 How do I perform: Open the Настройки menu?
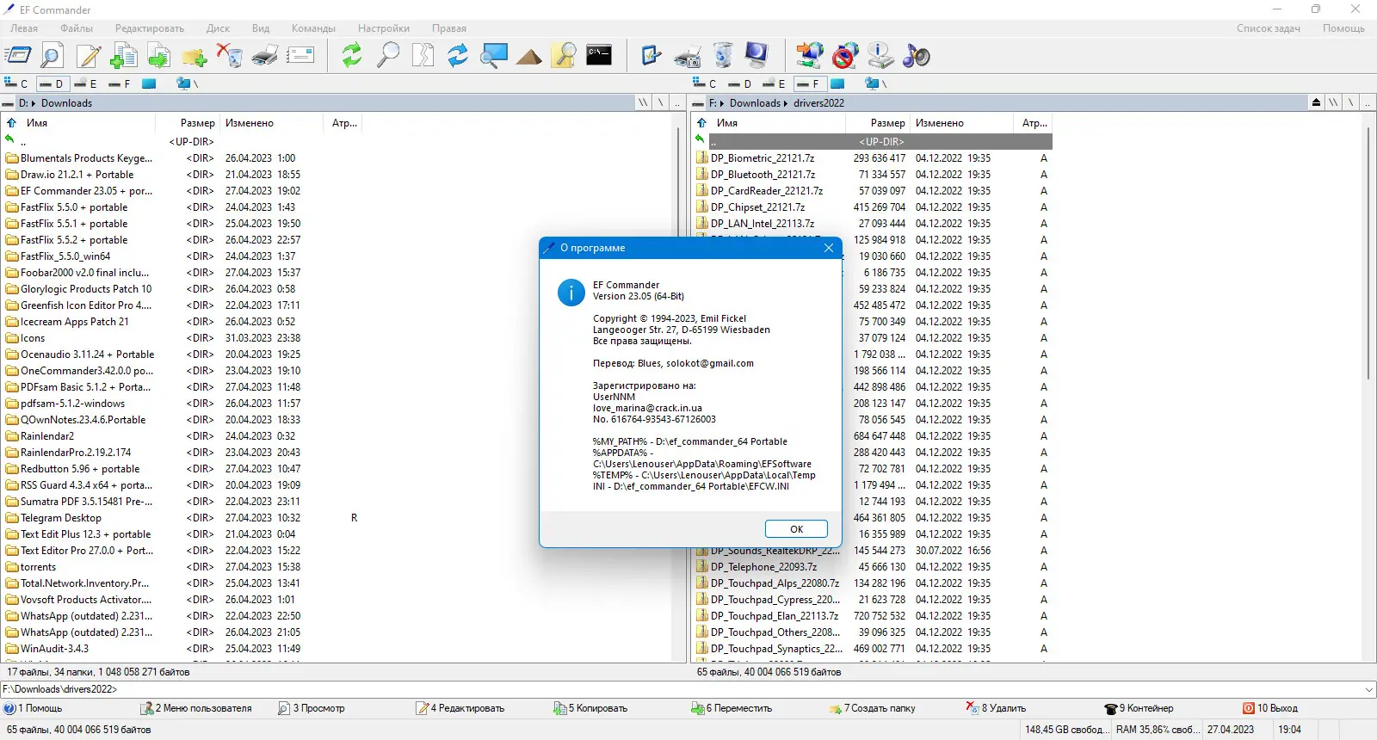pos(384,28)
